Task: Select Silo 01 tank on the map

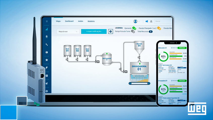Action: 67,51
